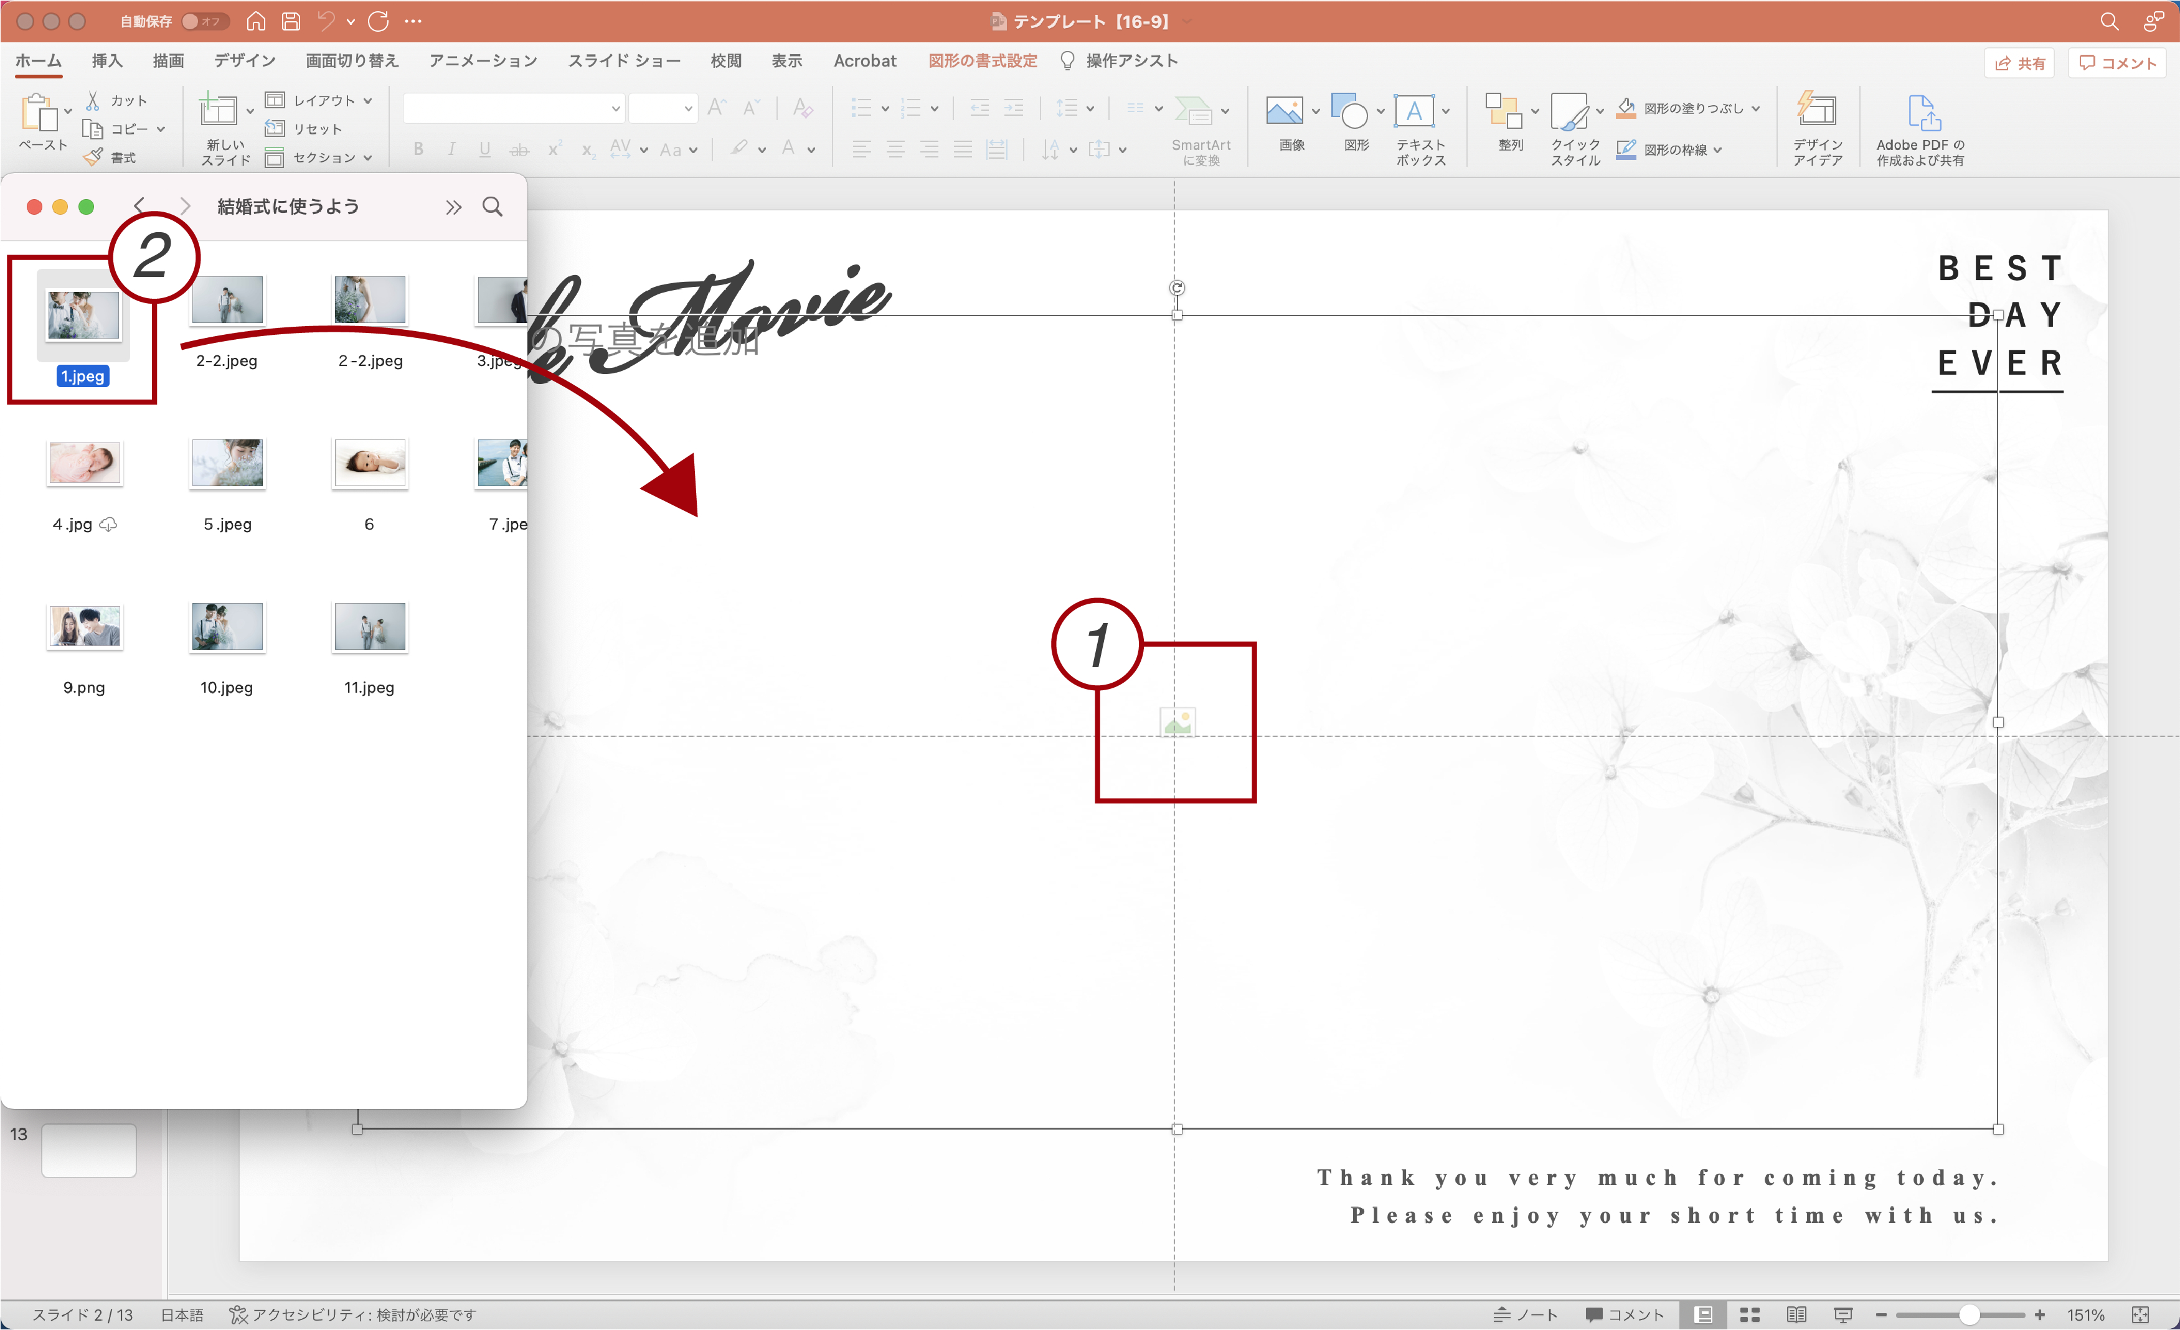The width and height of the screenshot is (2180, 1330).
Task: Click the Finder window search icon
Action: point(493,207)
